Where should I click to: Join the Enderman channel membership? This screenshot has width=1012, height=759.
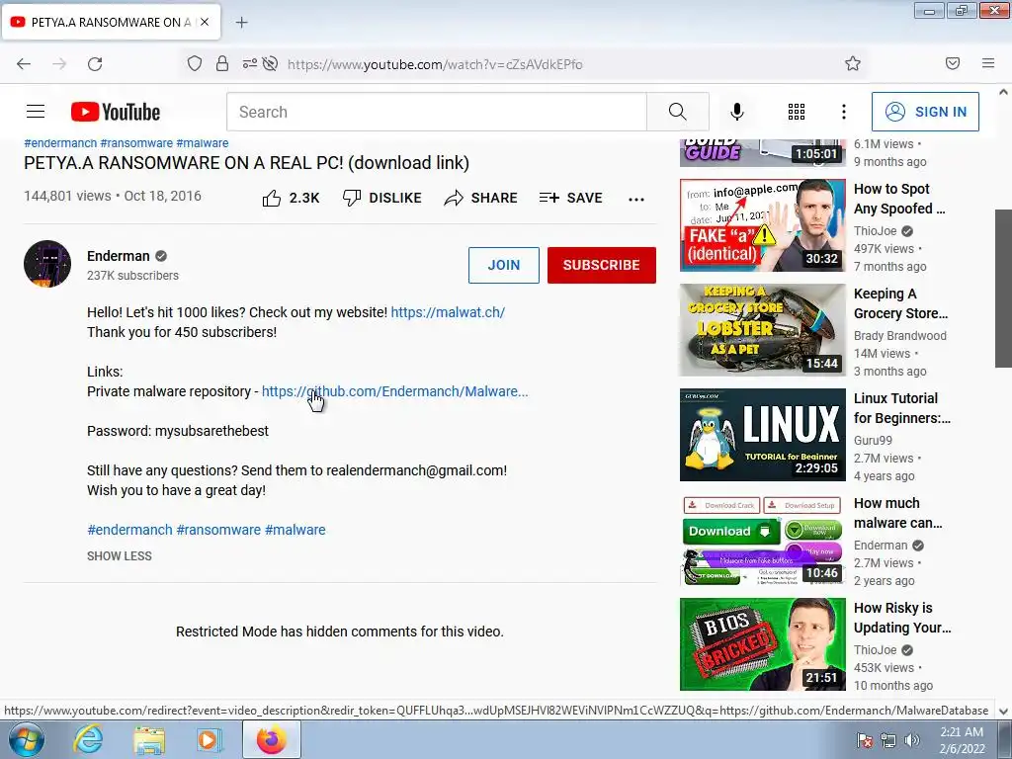(503, 265)
